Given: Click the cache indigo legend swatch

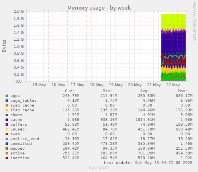Looking at the screenshot, I should point(7,120).
